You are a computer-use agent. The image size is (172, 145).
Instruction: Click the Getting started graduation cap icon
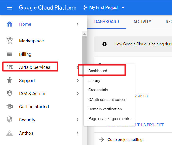pyautogui.click(x=10, y=107)
